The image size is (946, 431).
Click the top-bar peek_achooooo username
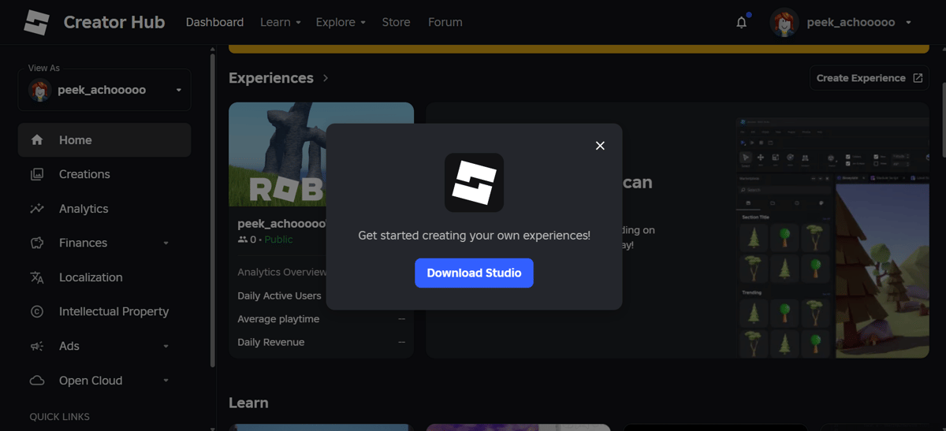[x=851, y=22]
